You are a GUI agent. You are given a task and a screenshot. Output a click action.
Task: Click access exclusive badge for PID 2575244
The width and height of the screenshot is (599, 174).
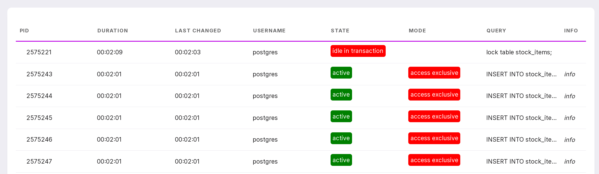click(434, 95)
